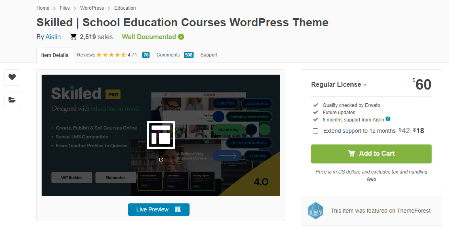
Task: Click the preview layout icon over the image
Action: tap(160, 135)
